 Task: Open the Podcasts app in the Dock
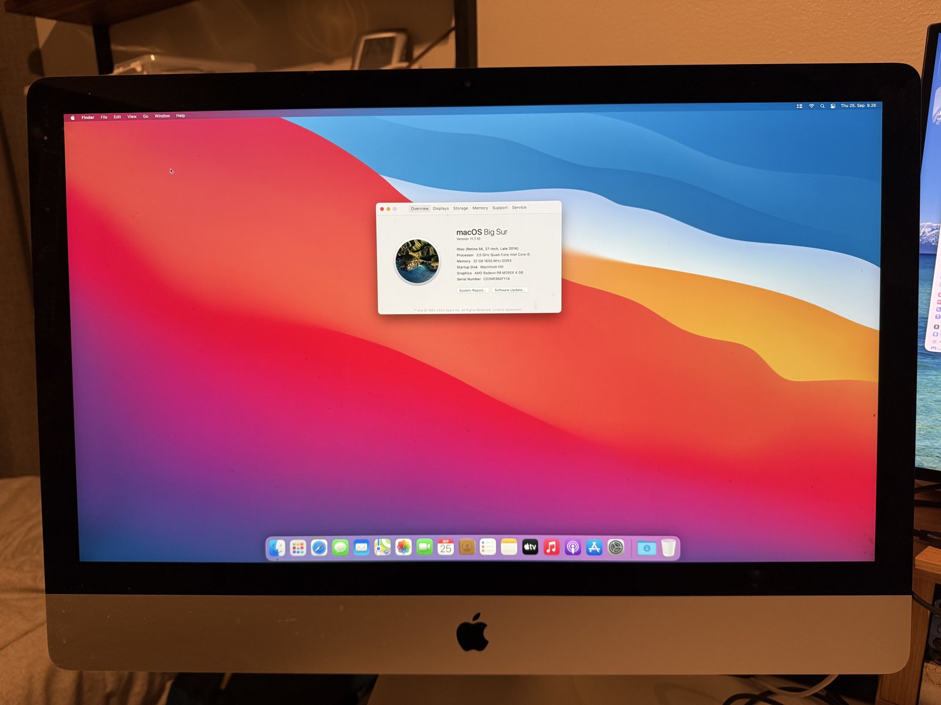(x=572, y=548)
